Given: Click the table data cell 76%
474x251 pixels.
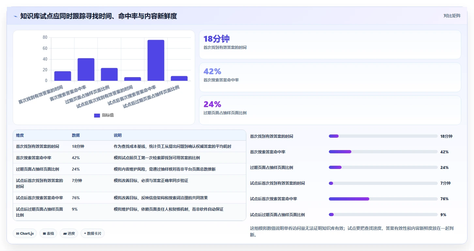Looking at the screenshot, I should pyautogui.click(x=76, y=198).
